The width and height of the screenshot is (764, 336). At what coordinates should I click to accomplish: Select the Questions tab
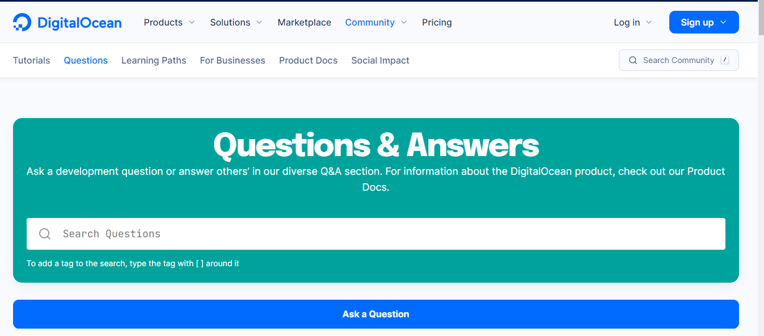pyautogui.click(x=86, y=60)
